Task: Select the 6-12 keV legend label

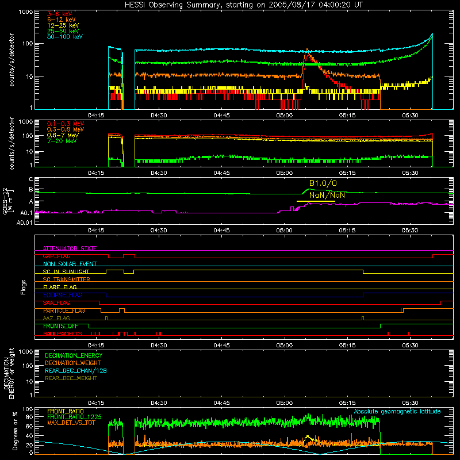Action: click(62, 20)
